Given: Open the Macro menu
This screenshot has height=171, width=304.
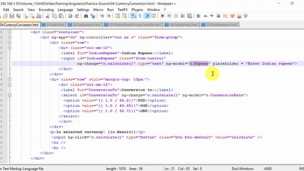Looking at the screenshot, I should click(x=98, y=9).
